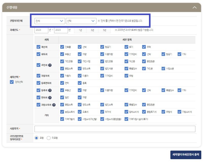The width and height of the screenshot is (203, 163).
Task: Select the 3년 period button
Action: pos(92,30)
